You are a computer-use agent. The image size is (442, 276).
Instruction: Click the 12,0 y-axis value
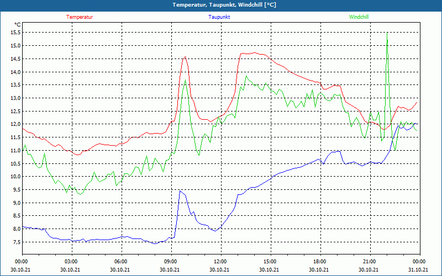click(16, 124)
